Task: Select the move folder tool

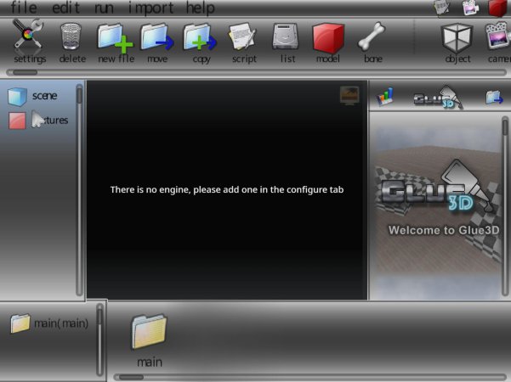Action: [x=157, y=39]
